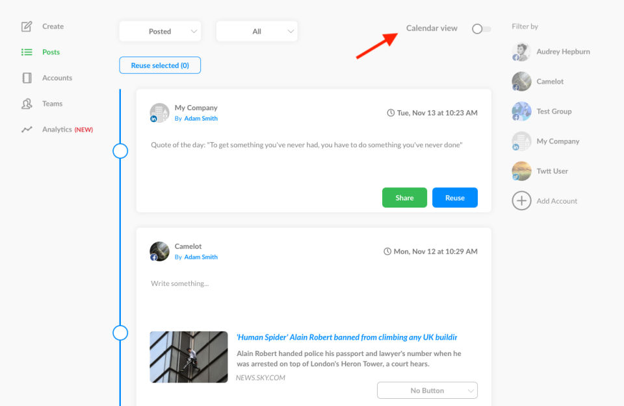Open the Analytics chart icon

click(27, 130)
